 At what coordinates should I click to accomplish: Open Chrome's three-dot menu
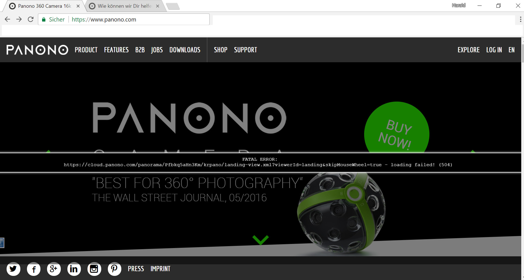(x=520, y=19)
